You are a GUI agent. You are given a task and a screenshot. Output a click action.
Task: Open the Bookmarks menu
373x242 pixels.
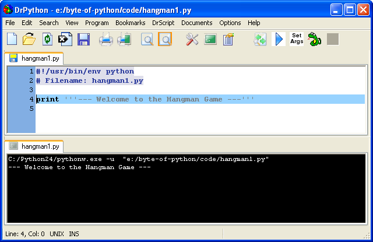click(131, 23)
